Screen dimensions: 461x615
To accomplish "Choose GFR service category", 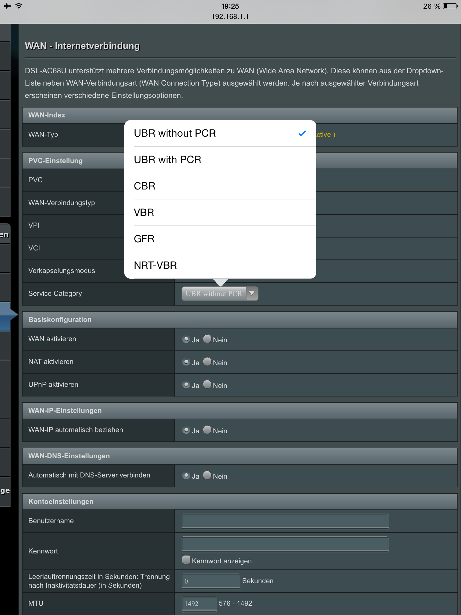I will pyautogui.click(x=220, y=239).
